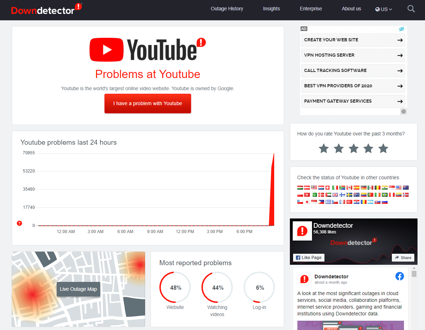
Task: Select the Brazil flag
Action: 385,195
